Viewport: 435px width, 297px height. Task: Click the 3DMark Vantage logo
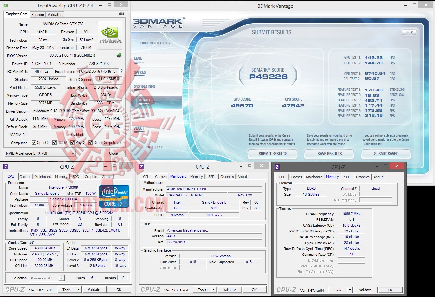click(159, 22)
